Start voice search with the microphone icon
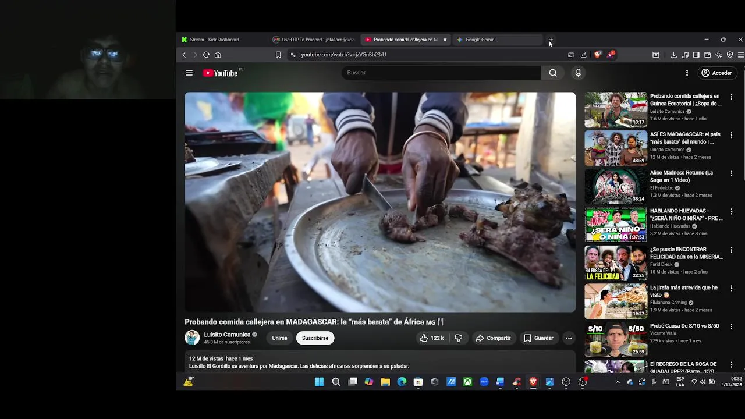745x419 pixels. (x=578, y=73)
